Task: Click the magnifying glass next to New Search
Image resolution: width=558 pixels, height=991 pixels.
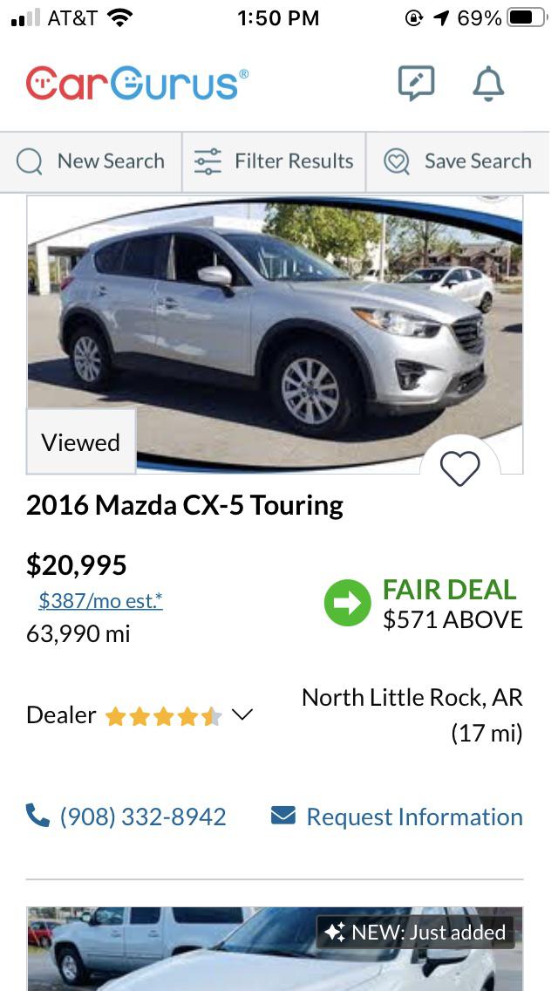Action: (x=29, y=161)
